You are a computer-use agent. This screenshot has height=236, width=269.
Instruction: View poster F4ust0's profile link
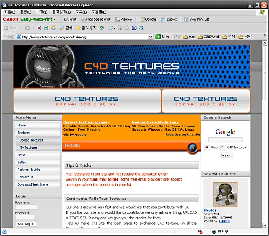[224, 221]
